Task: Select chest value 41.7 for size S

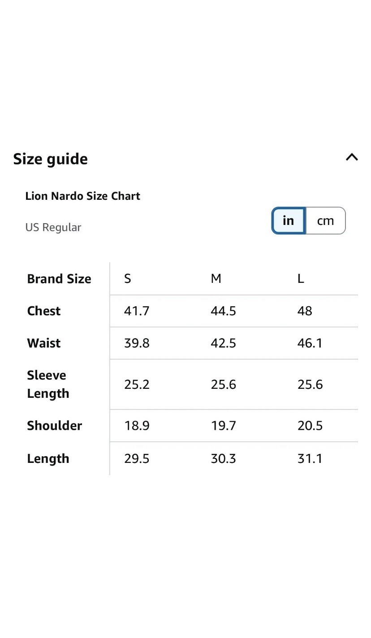Action: (x=137, y=311)
